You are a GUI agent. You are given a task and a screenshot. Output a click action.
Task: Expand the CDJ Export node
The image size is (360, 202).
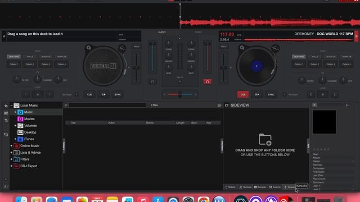(x=11, y=166)
